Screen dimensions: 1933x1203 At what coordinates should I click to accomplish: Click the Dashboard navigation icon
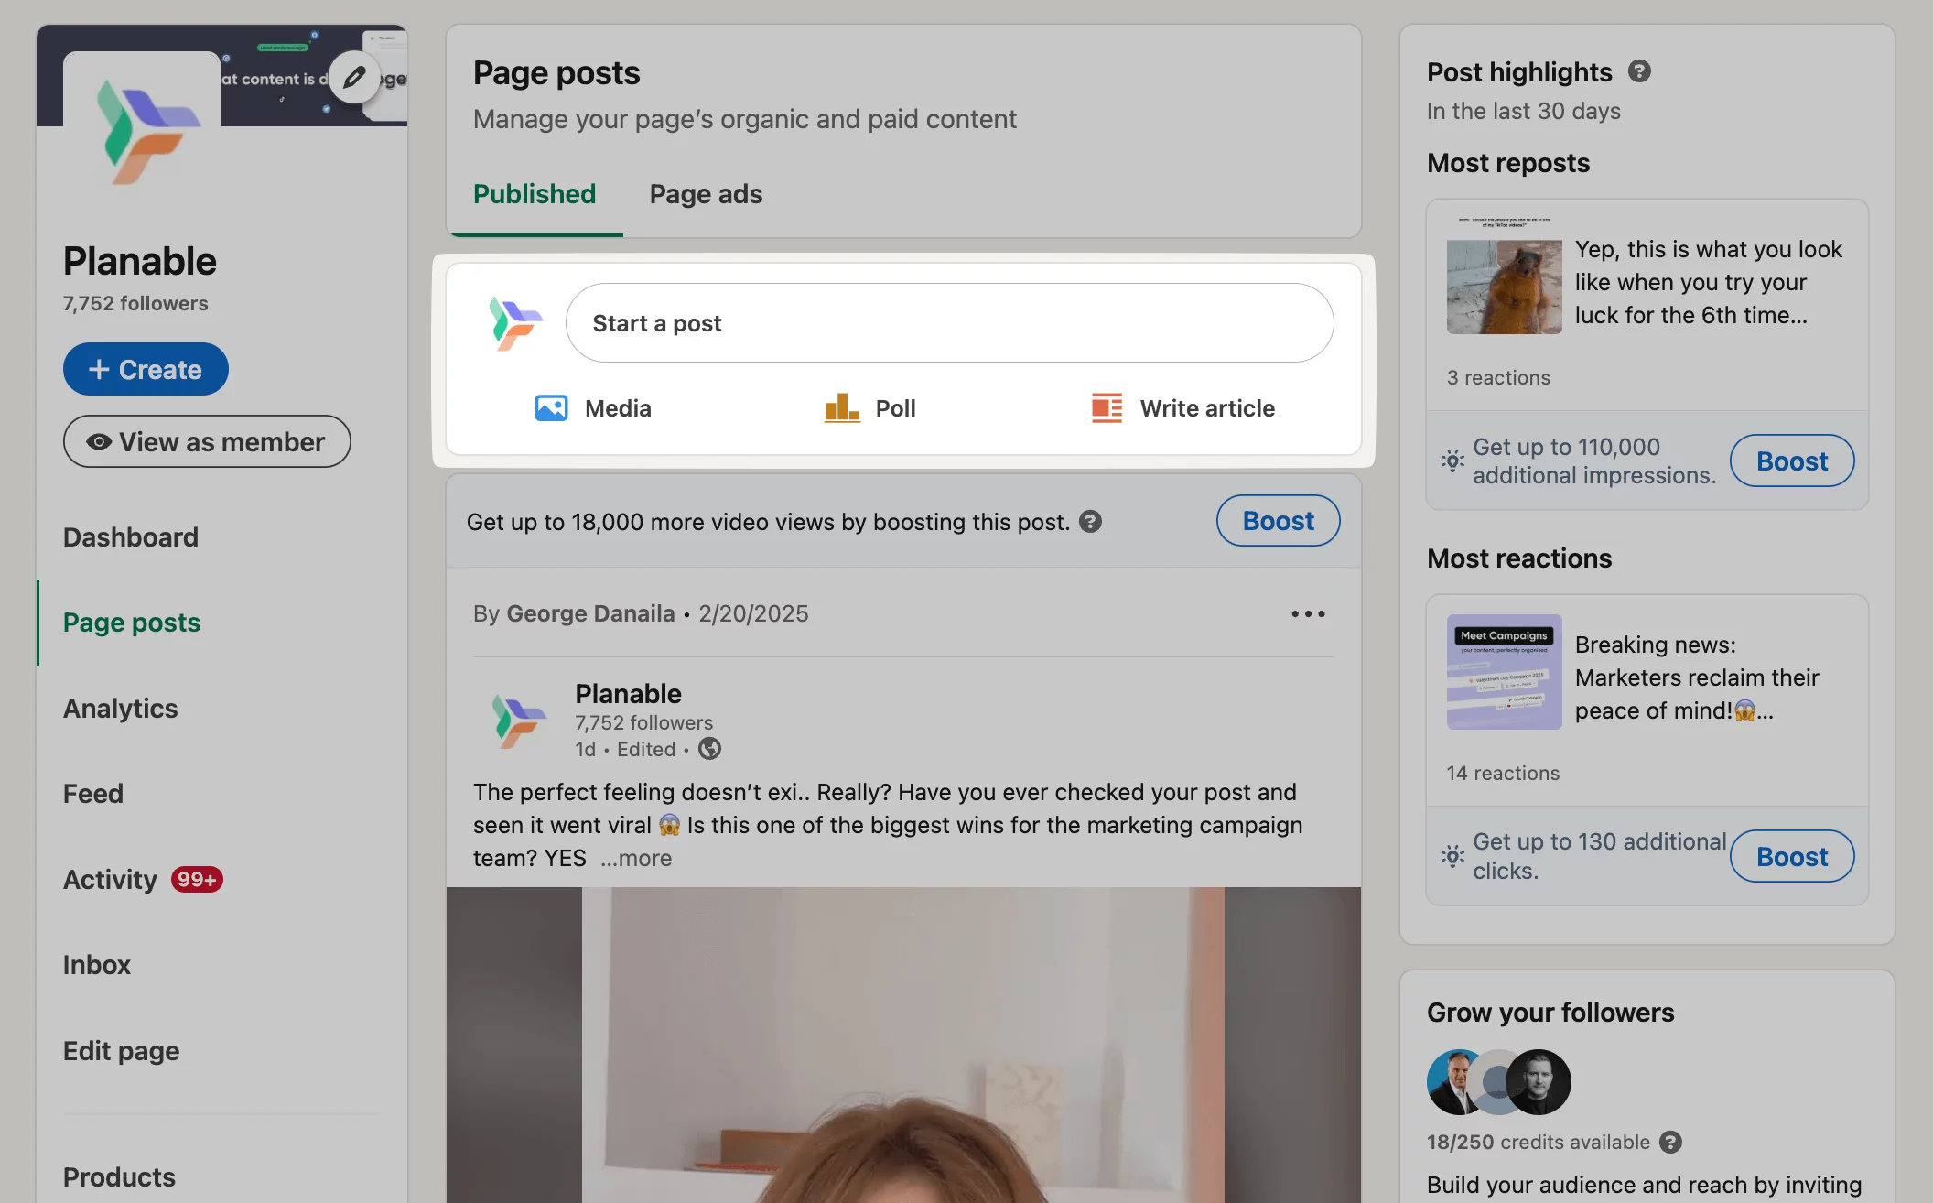(129, 537)
